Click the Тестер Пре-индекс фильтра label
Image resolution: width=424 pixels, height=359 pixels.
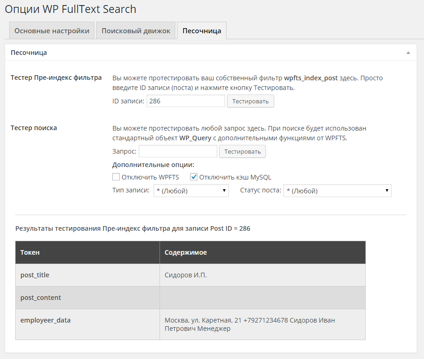coord(56,78)
